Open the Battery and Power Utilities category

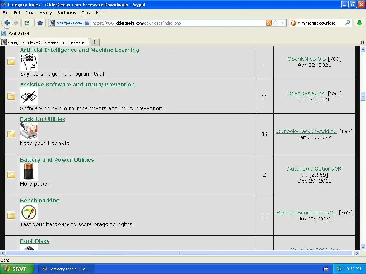pyautogui.click(x=57, y=160)
